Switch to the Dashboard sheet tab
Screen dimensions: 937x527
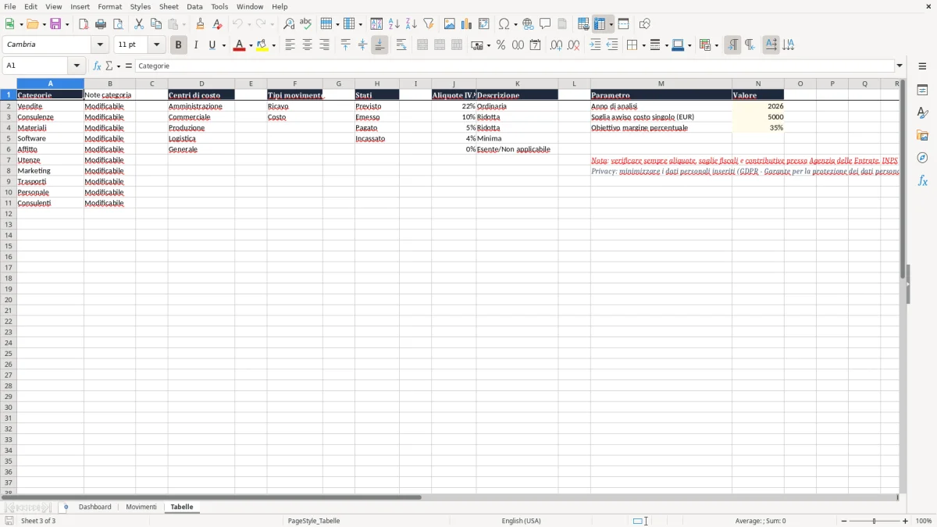pos(94,507)
